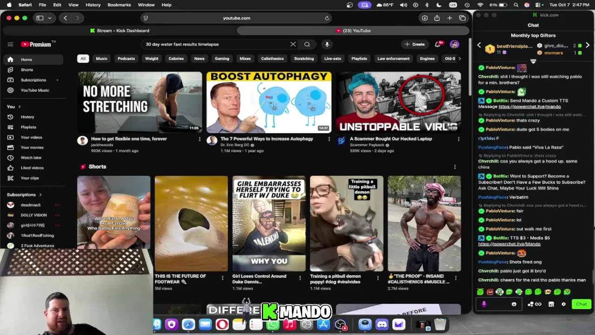Send message with green Chat button
The height and width of the screenshot is (335, 595).
[x=582, y=304]
